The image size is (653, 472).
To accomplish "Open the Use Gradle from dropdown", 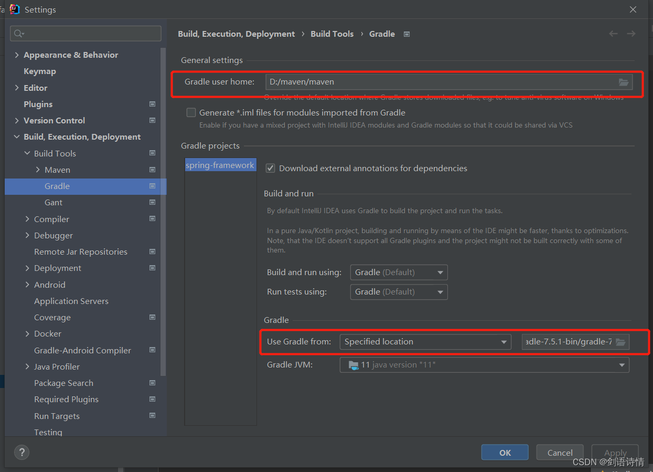I will pyautogui.click(x=425, y=342).
